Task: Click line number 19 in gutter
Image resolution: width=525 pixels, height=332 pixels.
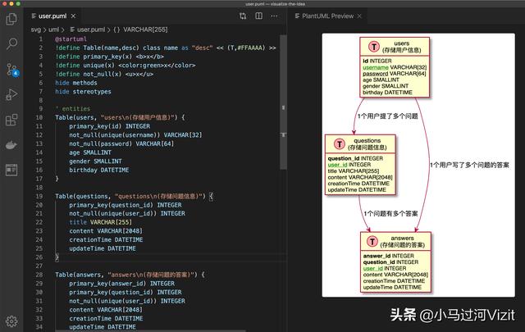Action: point(39,196)
